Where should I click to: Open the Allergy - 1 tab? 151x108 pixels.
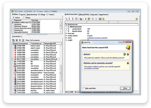click(x=44, y=15)
